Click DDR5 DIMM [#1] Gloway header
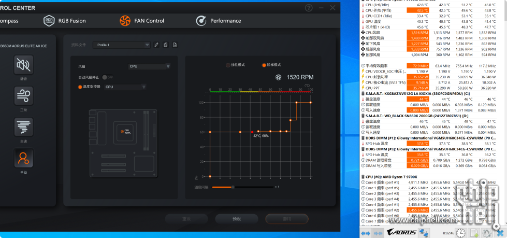Image resolution: width=507 pixels, height=238 pixels. pyautogui.click(x=428, y=138)
